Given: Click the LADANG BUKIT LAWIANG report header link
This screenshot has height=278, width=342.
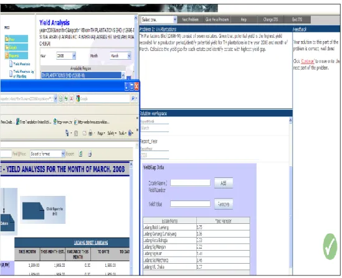Looking at the screenshot, I should coord(91,243).
